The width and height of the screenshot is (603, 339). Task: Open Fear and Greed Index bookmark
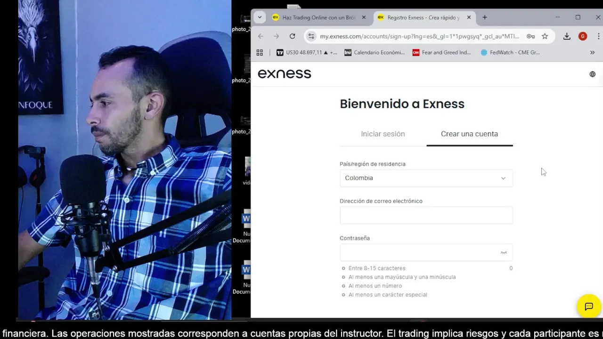coord(442,52)
